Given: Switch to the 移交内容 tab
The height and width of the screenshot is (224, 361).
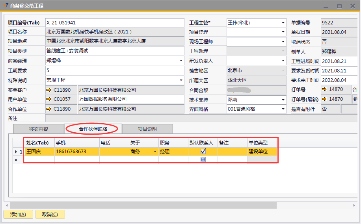Looking at the screenshot, I should tap(39, 129).
